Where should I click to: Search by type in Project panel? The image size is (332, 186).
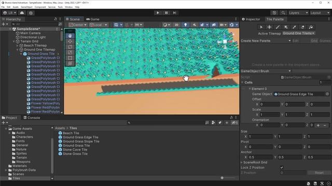[x=213, y=122]
